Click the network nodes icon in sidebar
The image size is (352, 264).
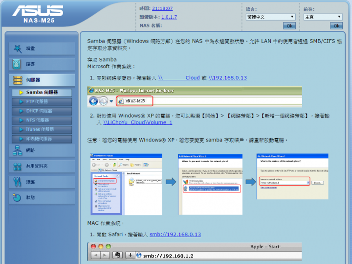coord(17,150)
